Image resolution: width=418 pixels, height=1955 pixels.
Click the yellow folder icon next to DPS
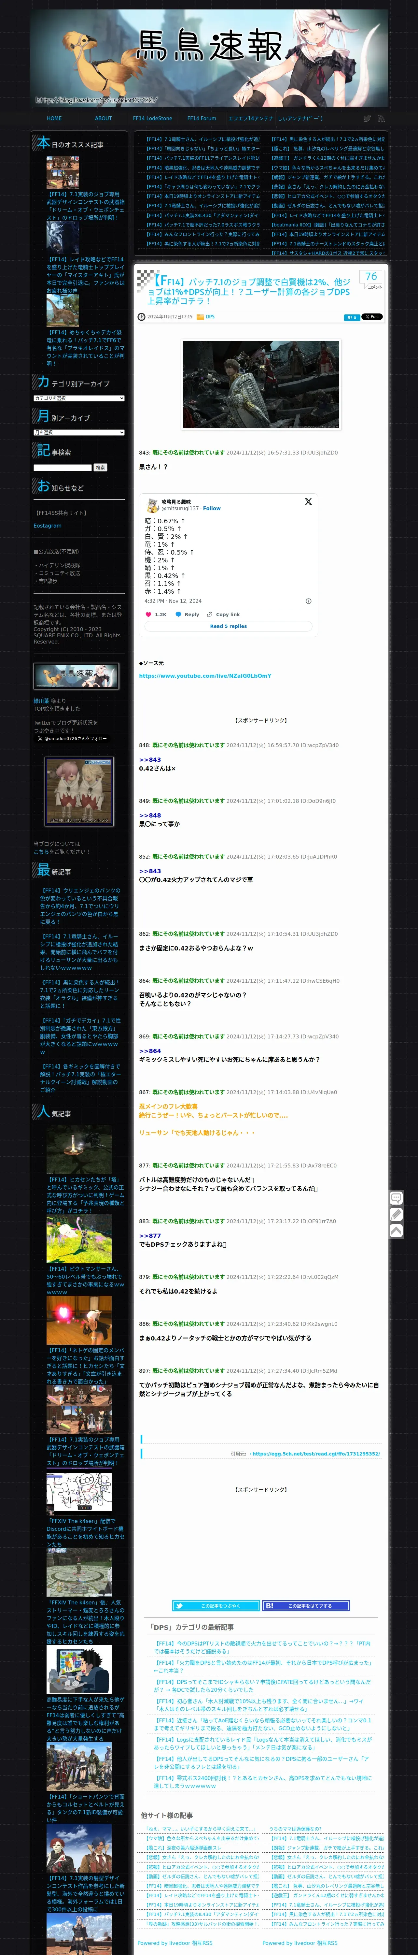tap(200, 317)
